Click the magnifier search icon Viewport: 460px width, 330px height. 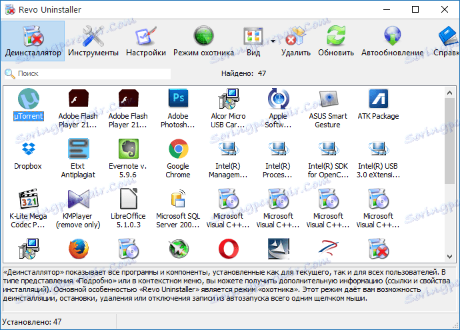[10, 73]
